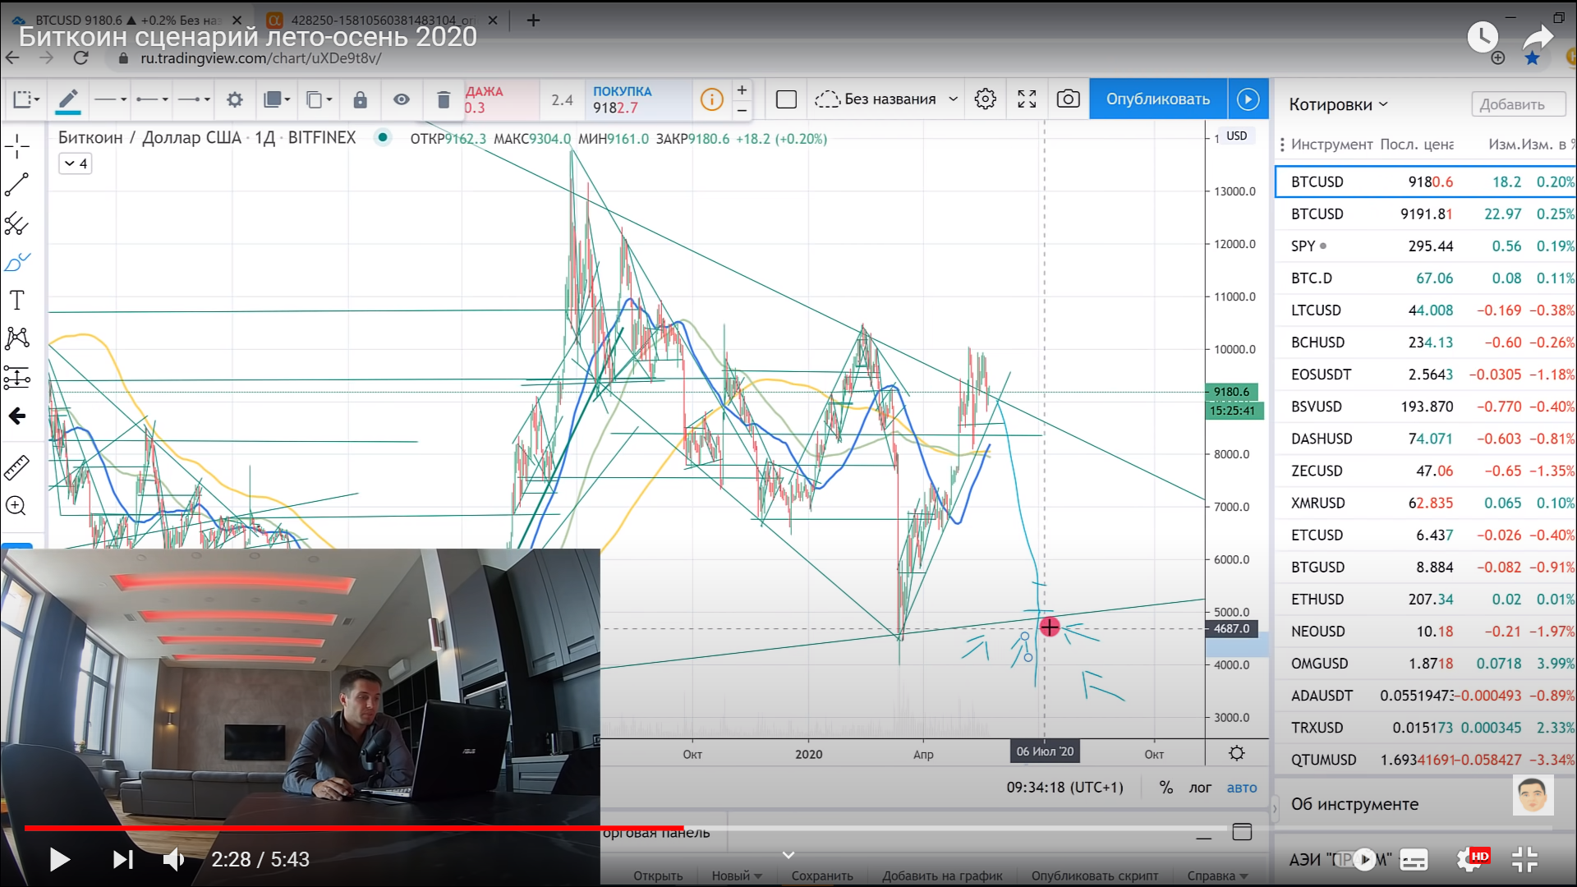Click Добавить на график
This screenshot has width=1577, height=887.
pyautogui.click(x=942, y=876)
